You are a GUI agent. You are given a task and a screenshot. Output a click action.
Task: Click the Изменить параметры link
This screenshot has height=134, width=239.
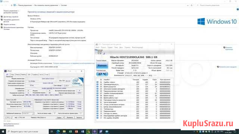click(229, 48)
